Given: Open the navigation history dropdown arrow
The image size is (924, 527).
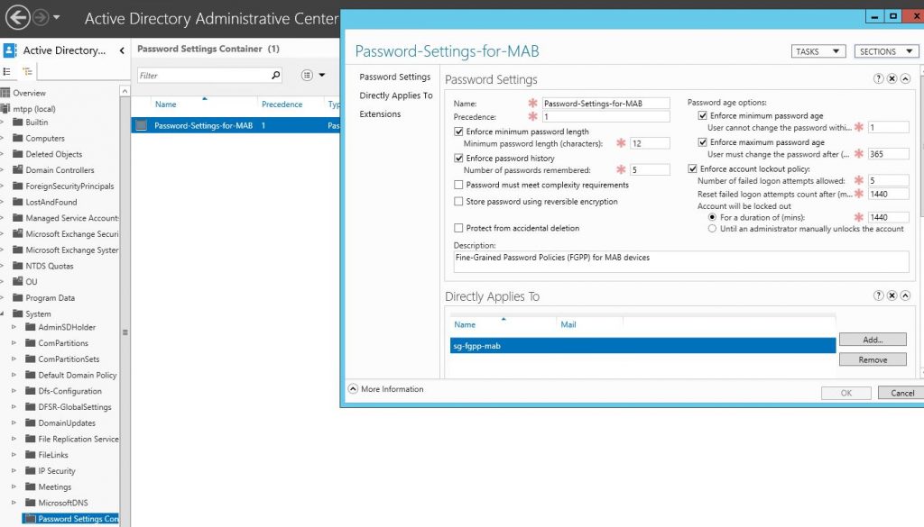Looking at the screenshot, I should click(x=57, y=18).
